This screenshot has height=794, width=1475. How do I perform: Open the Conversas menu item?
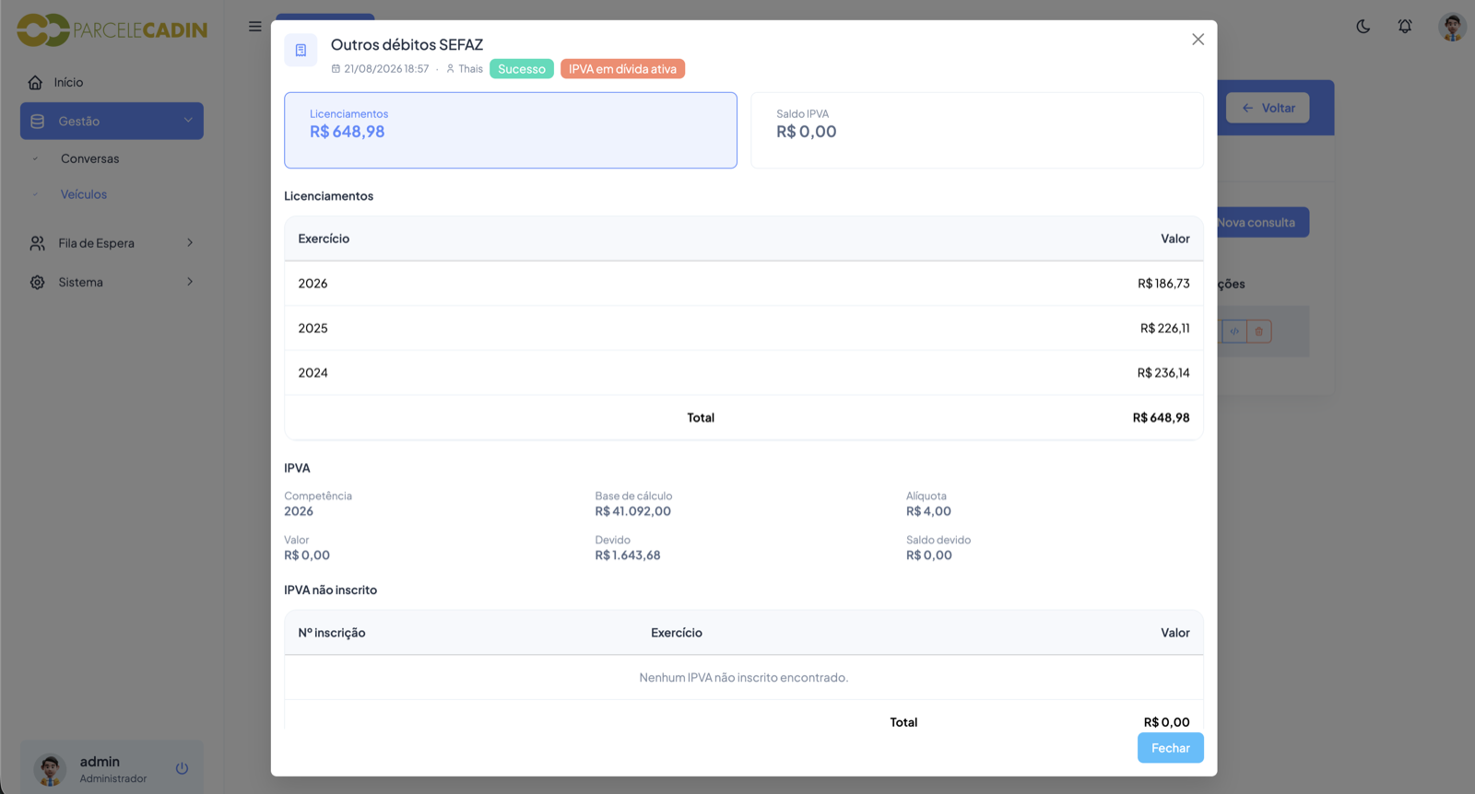(x=90, y=158)
